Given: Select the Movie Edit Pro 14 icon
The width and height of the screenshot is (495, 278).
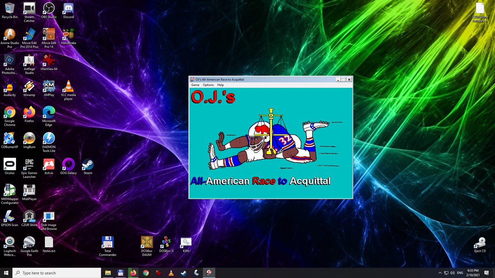Looking at the screenshot, I should 49,38.
